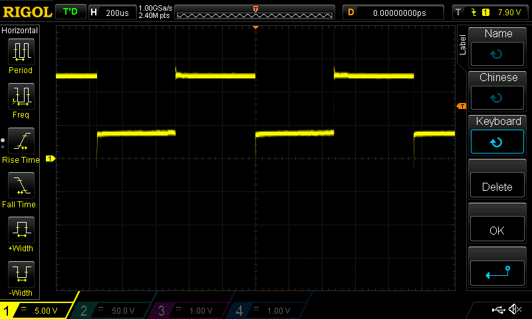Click the sample rate 1.00GSa/s text
Viewport: 532px width, 319px height.
(x=156, y=8)
